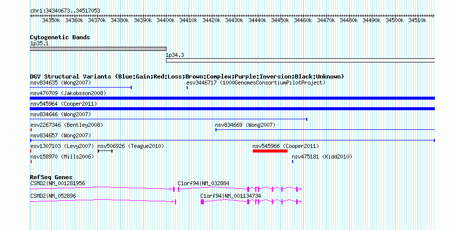Click the nsv834635 thin blue variant line
Viewport: 449px width, 230px height.
click(x=81, y=88)
